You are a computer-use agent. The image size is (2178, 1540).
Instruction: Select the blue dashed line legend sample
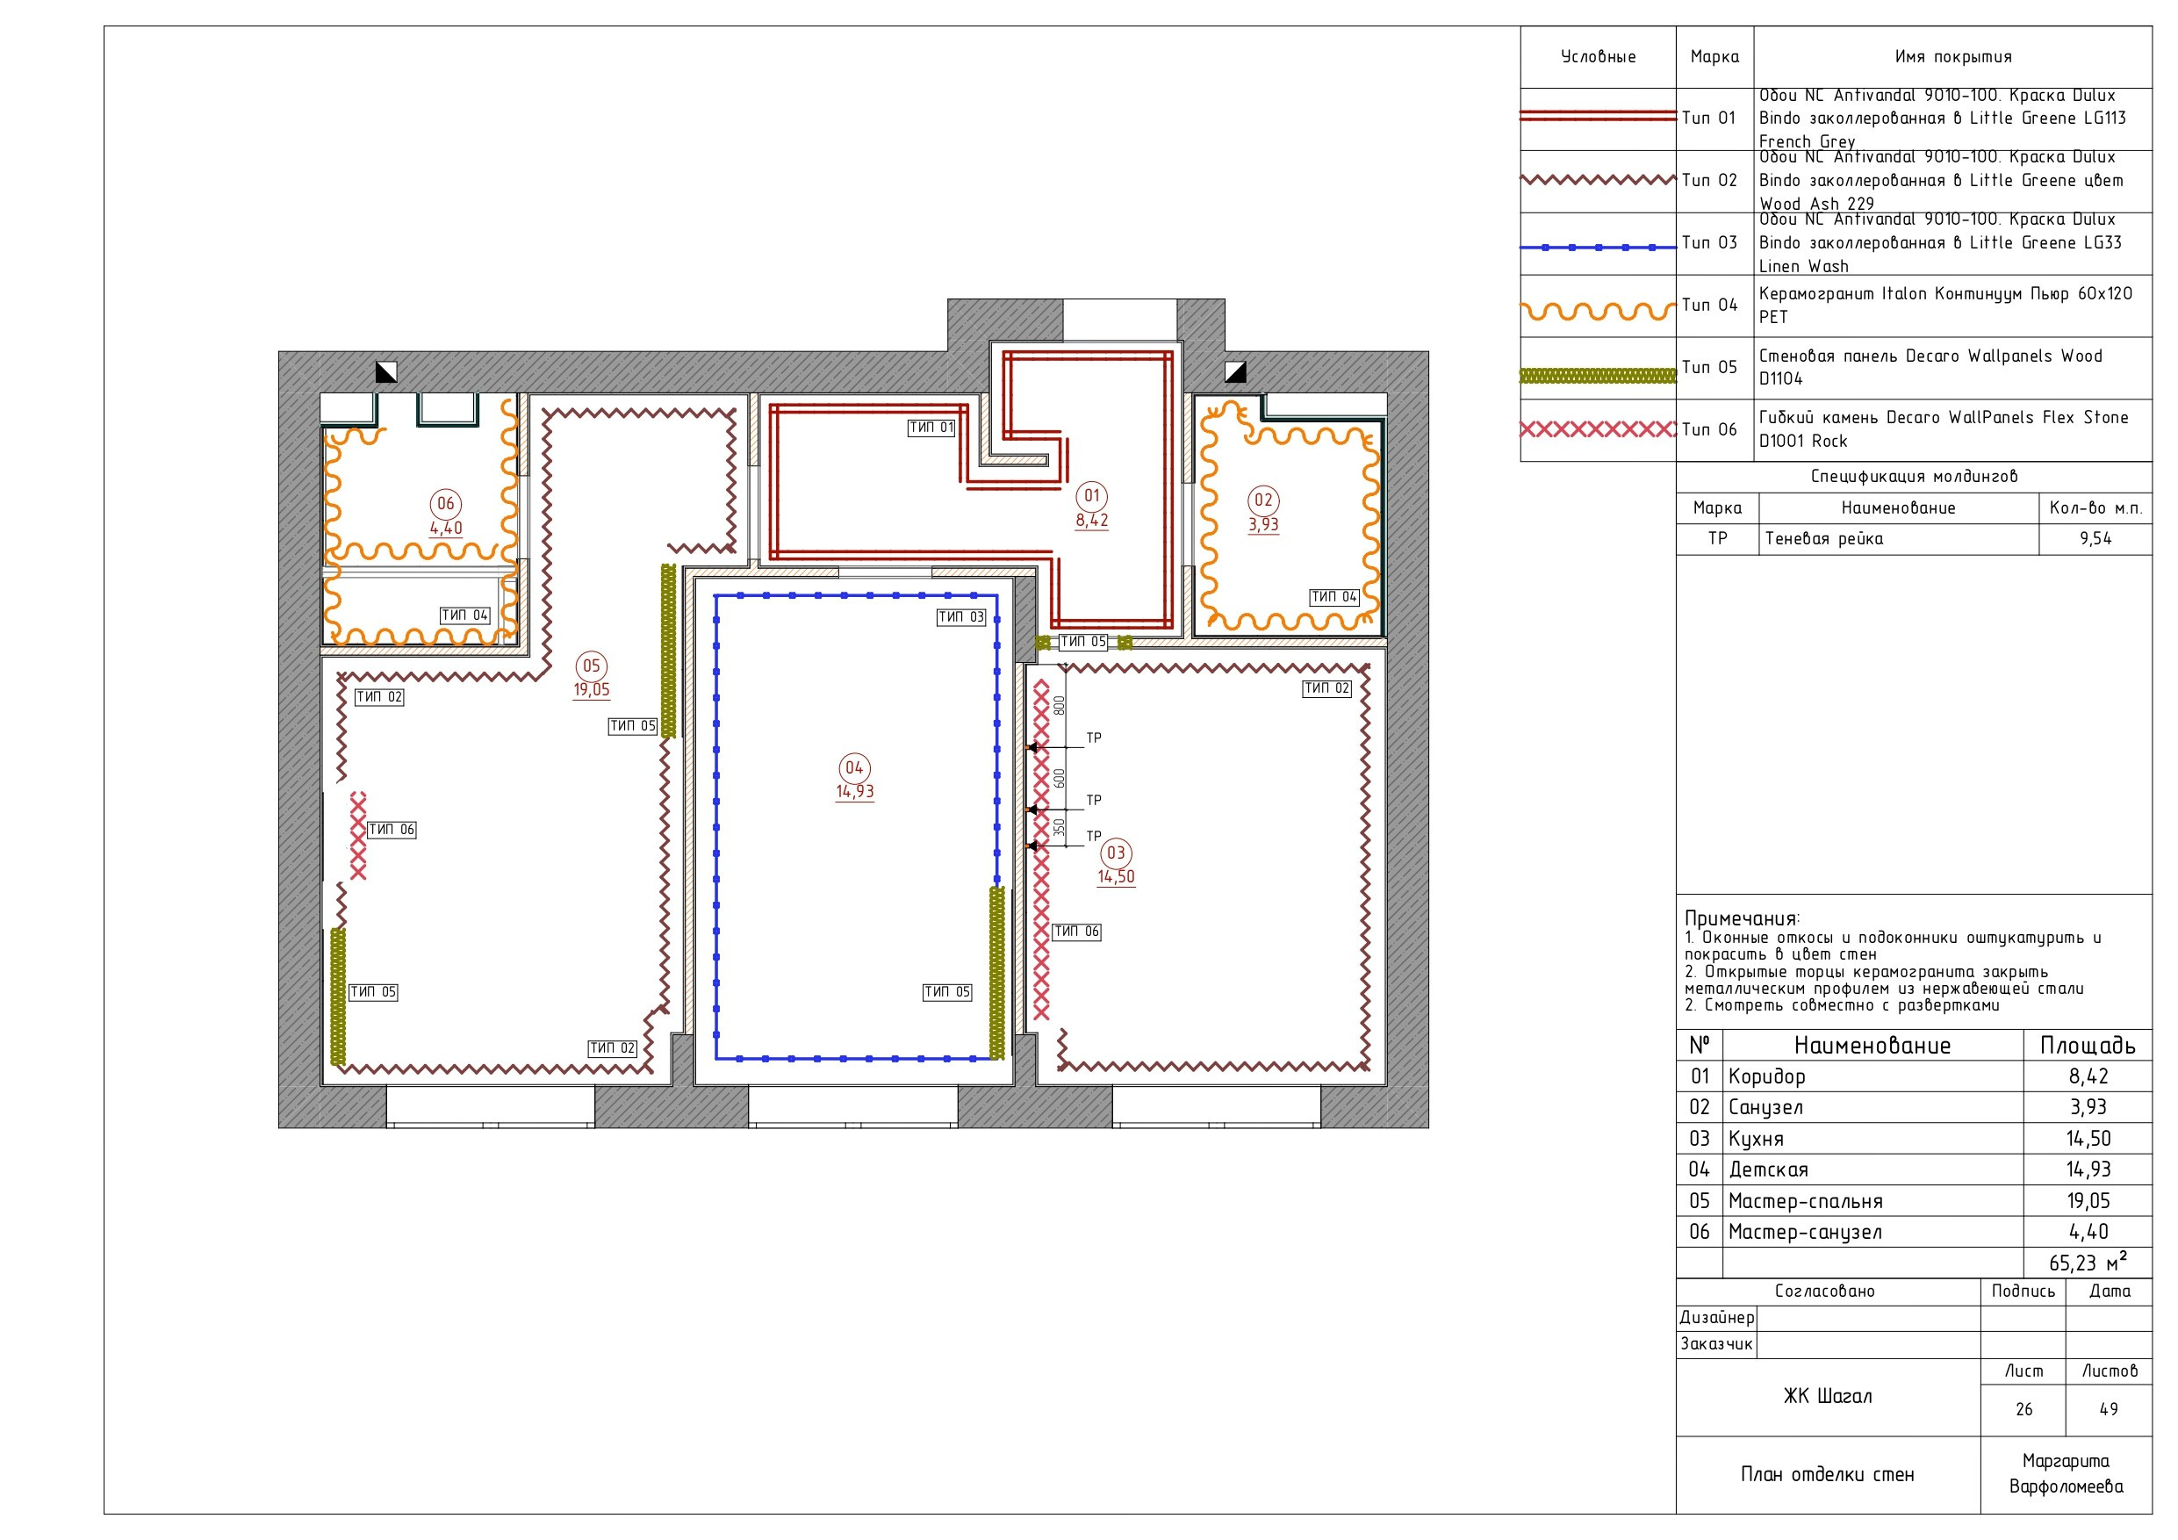click(x=1598, y=247)
